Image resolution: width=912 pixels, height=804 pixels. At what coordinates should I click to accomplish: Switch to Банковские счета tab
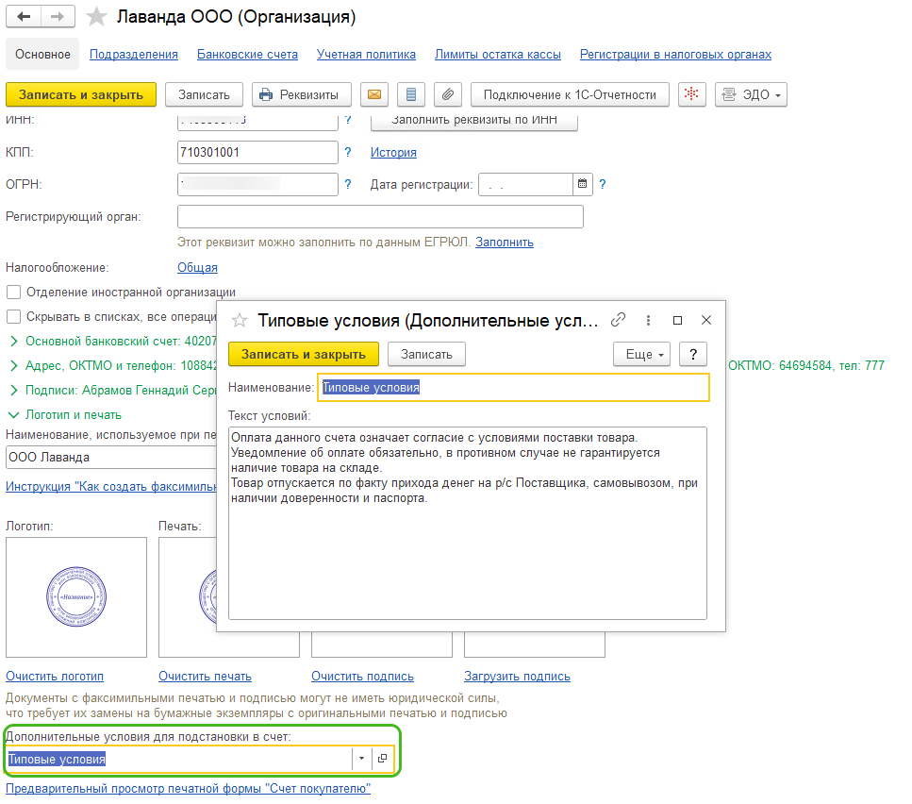(x=247, y=54)
